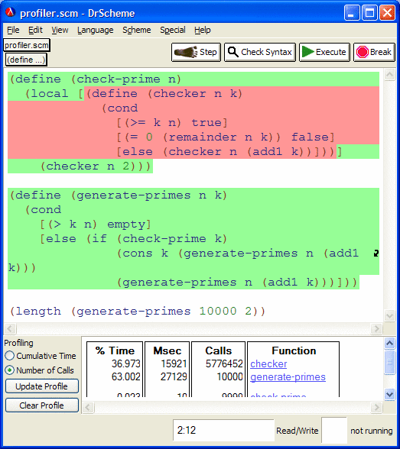Image resolution: width=400 pixels, height=449 pixels.
Task: Click the 5776452 calls value
Action: pyautogui.click(x=224, y=364)
